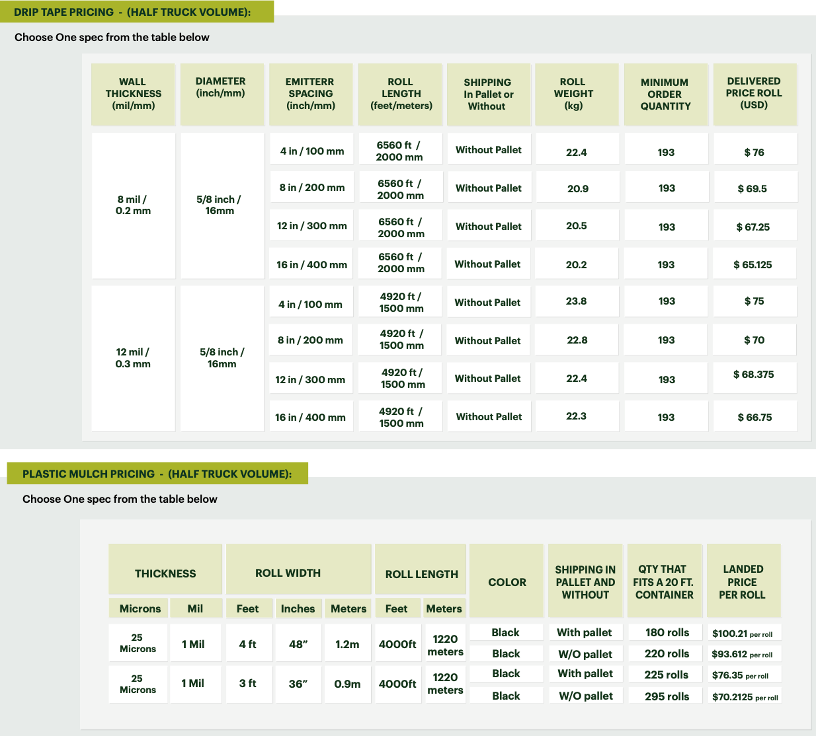Click the 48” roll width cell
Viewport: 816px width, 736px height.
tap(298, 644)
